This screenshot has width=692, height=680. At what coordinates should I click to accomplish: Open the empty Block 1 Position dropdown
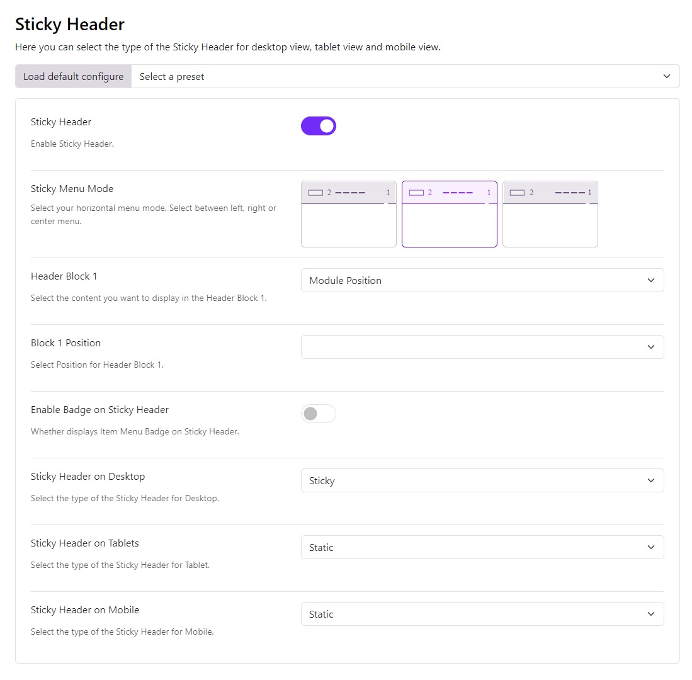(482, 347)
